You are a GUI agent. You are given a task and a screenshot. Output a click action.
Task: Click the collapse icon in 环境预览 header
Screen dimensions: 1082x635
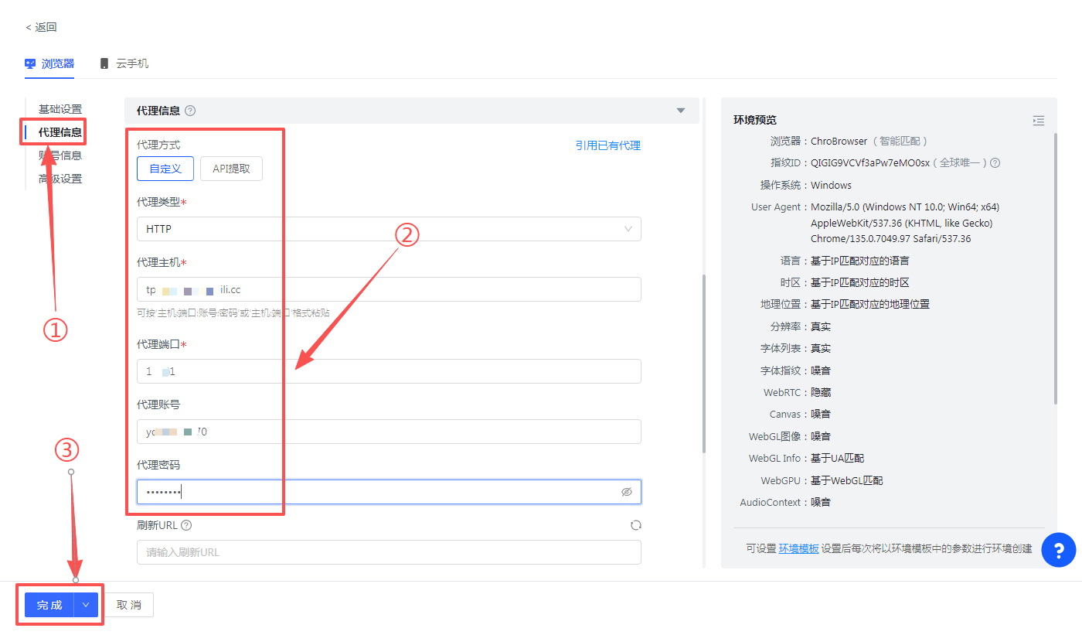coord(1038,121)
